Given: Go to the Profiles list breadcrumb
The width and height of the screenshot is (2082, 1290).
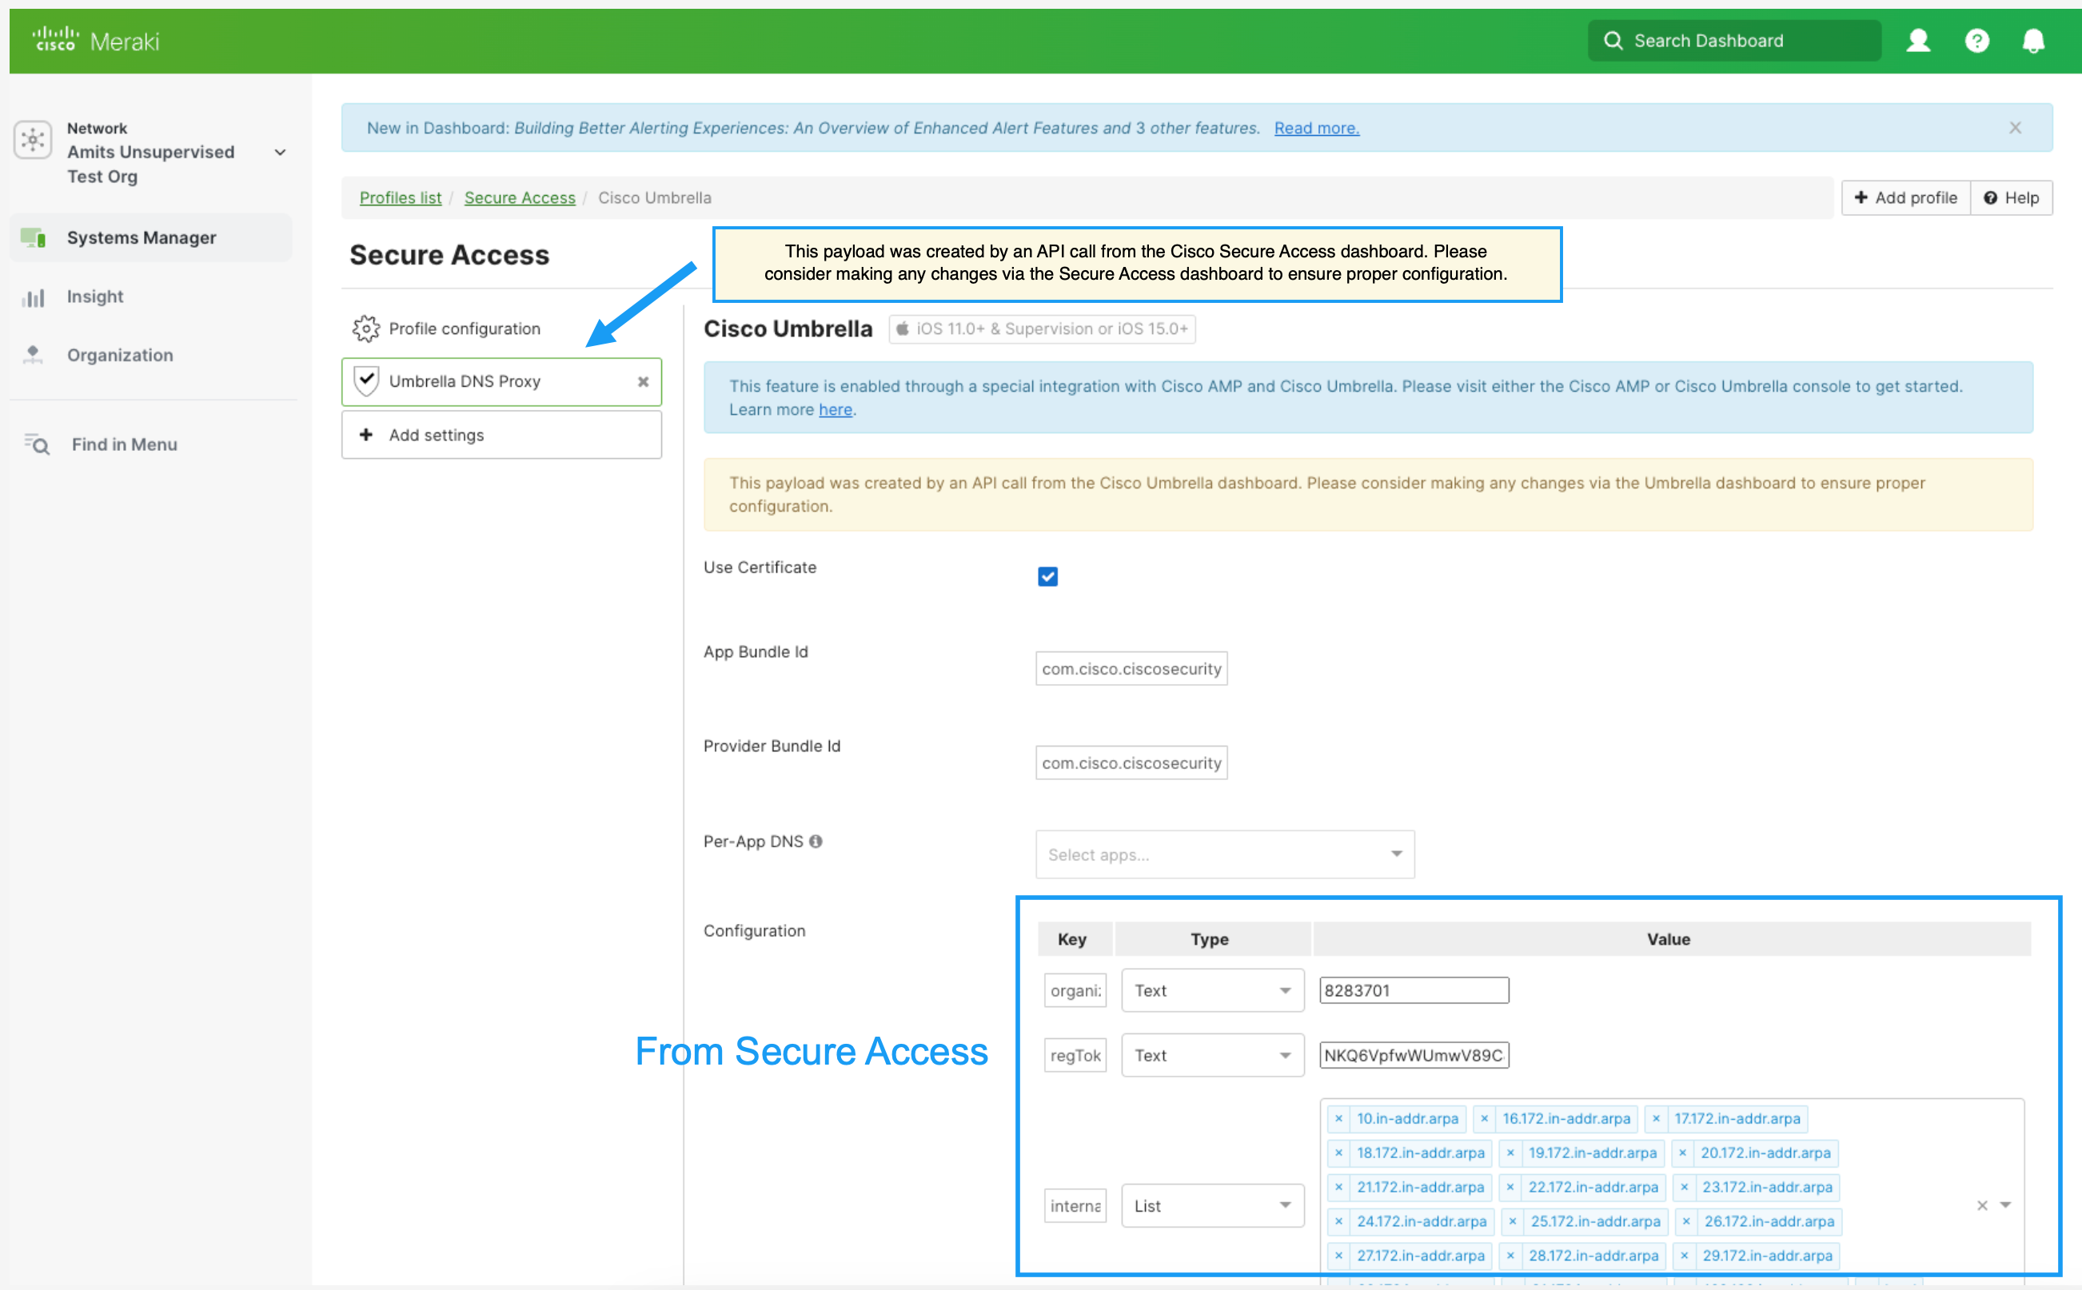Looking at the screenshot, I should coord(401,198).
